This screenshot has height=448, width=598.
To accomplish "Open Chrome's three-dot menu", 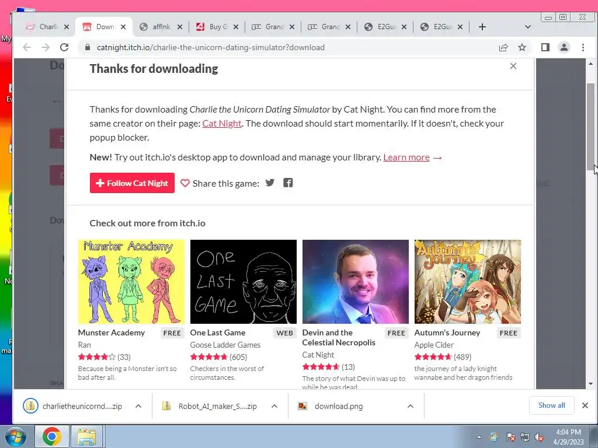I will (583, 47).
